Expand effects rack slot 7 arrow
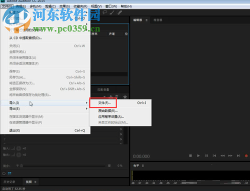Image resolution: width=250 pixels, height=191 pixels. (121, 139)
